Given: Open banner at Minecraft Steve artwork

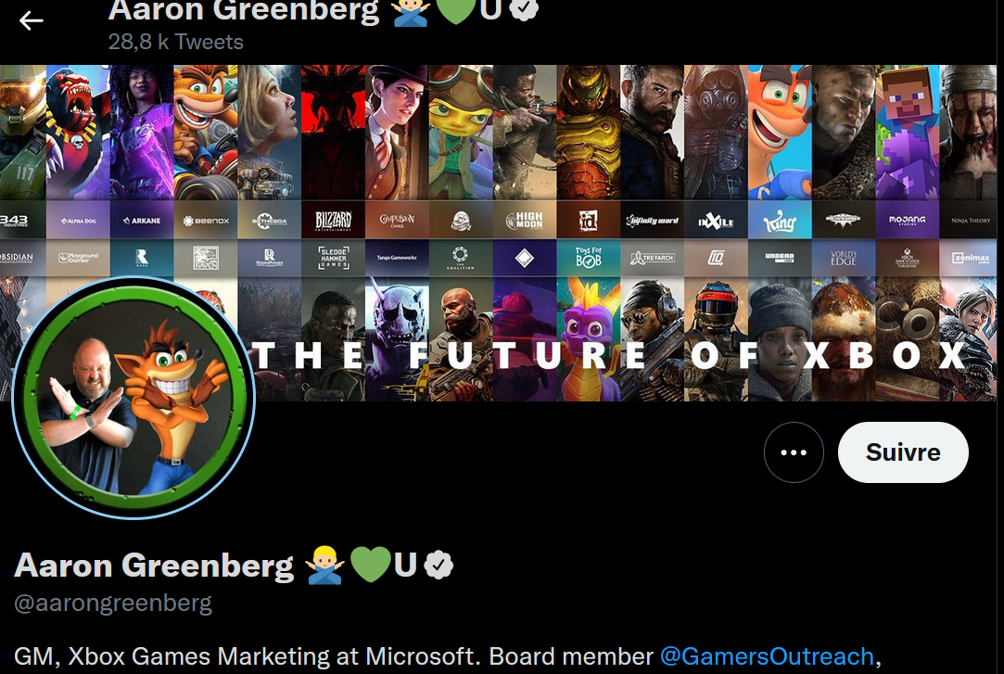Looking at the screenshot, I should click(x=907, y=132).
